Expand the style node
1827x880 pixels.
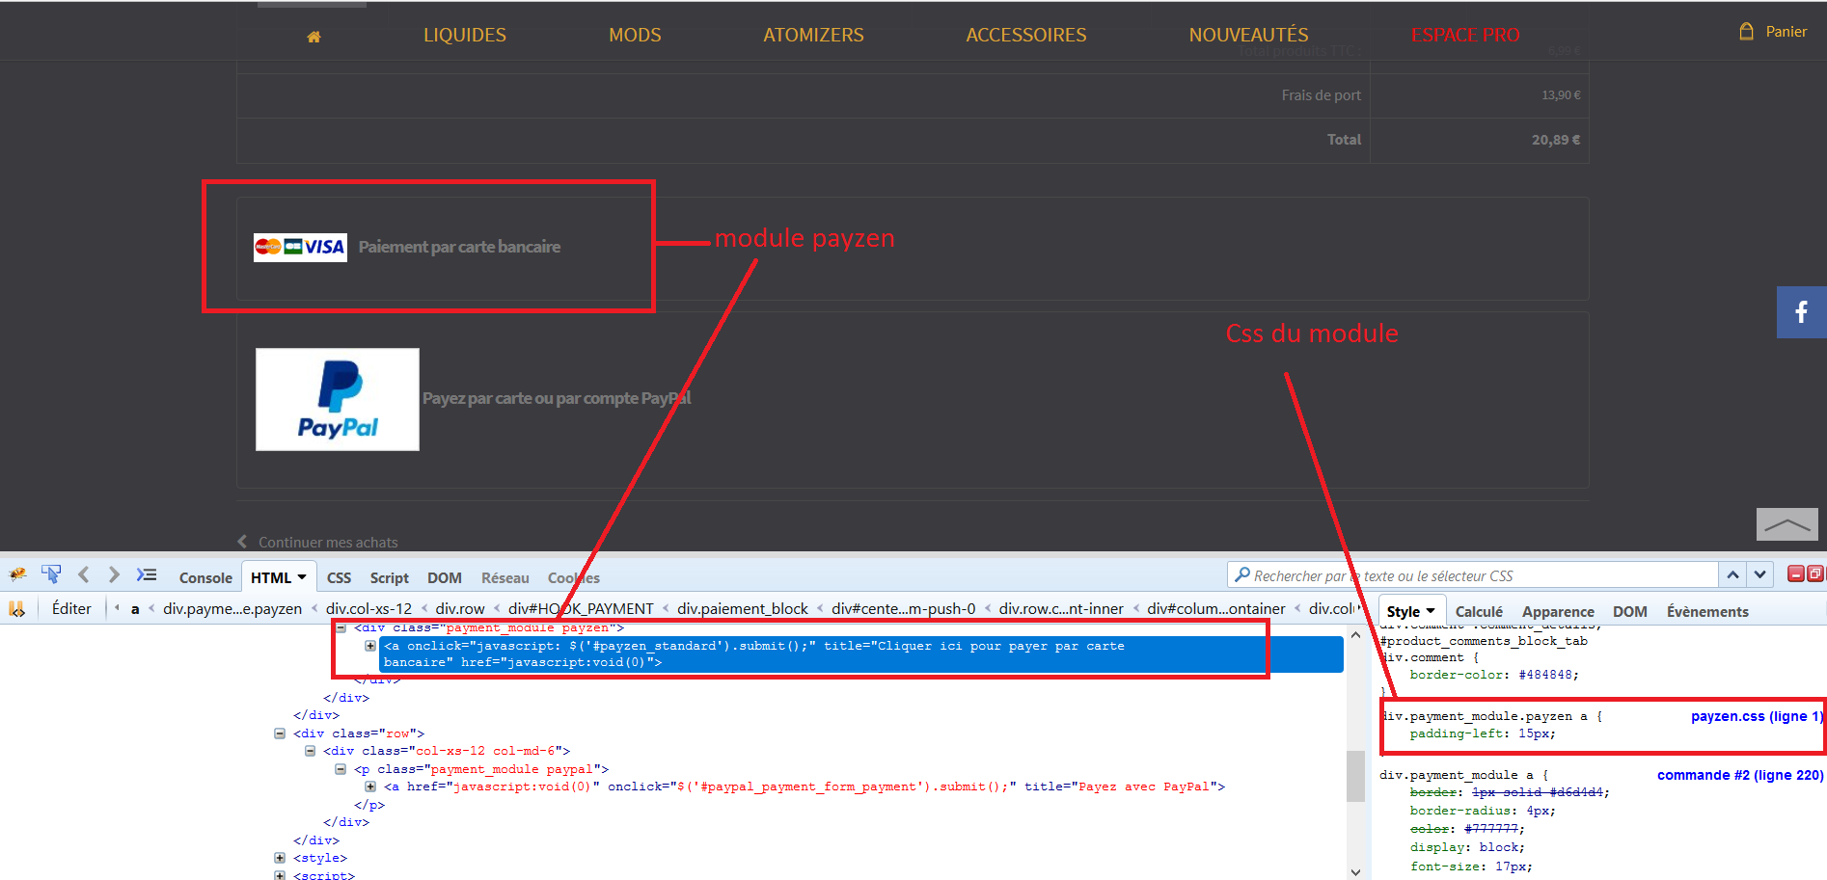(280, 858)
